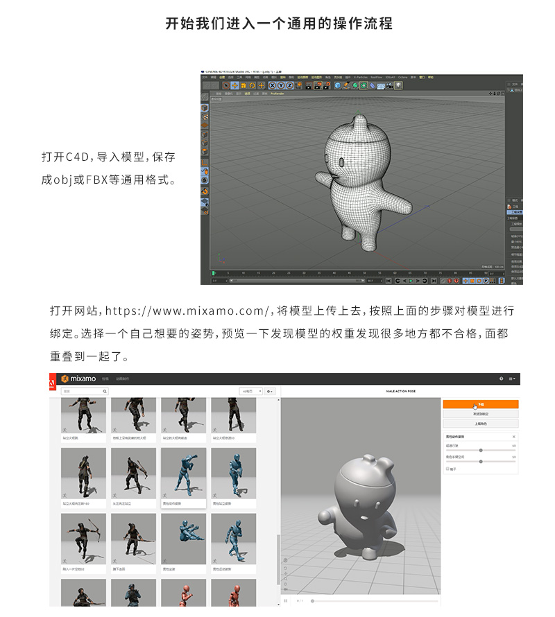Select the 男性站立姿势 thumbnail
Viewport: 555px width, 617px height.
tap(234, 473)
